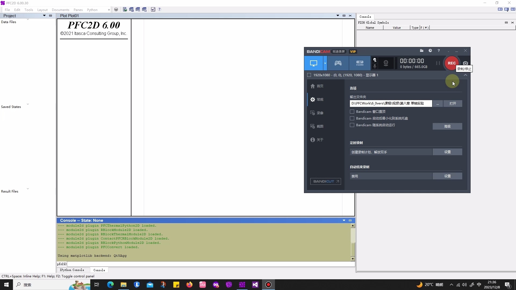
Task: Collapse Bandicam panel with chevron arrow
Action: coord(465,75)
